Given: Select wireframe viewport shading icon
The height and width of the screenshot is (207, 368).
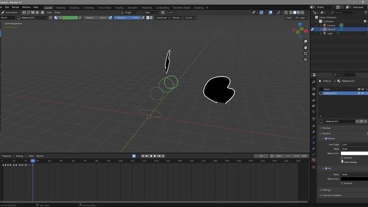Looking at the screenshot, I should [291, 13].
